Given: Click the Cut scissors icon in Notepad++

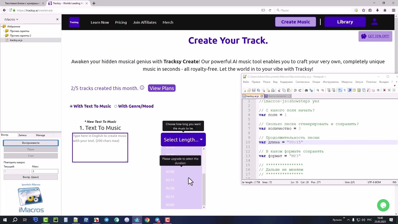Looking at the screenshot, I should coord(279,90).
